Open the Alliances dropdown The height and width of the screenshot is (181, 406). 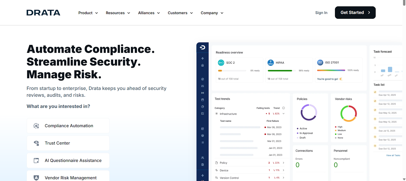tap(149, 13)
